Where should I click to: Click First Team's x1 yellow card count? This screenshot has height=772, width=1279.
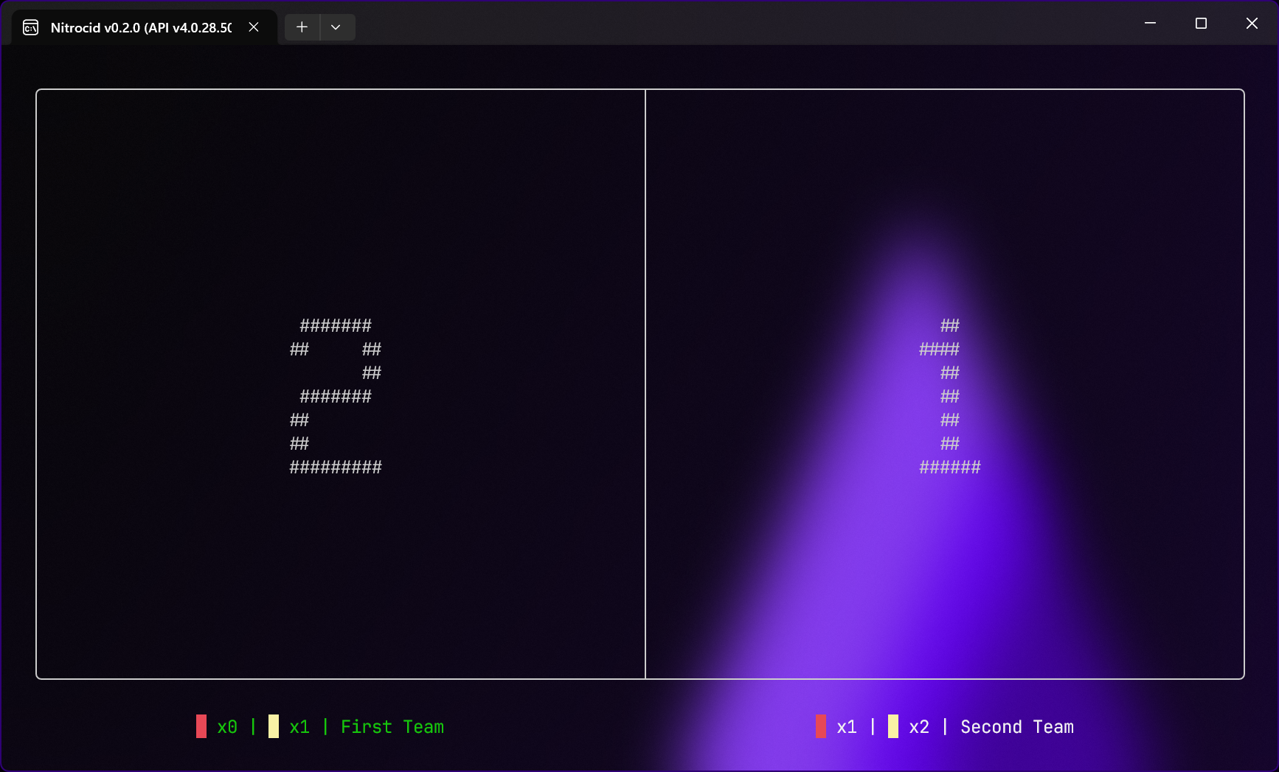pyautogui.click(x=299, y=727)
